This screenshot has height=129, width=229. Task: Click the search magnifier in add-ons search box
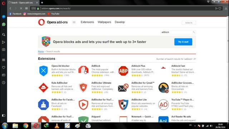[194, 32]
